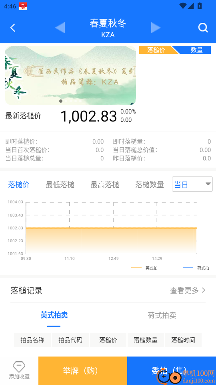The image size is (216, 385).
Task: Switch chart to 落槌价
Action: tap(19, 184)
